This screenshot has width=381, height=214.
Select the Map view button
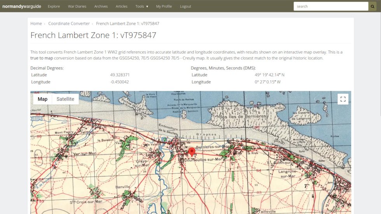(x=42, y=99)
